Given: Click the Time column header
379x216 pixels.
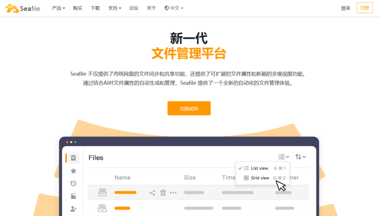Looking at the screenshot, I should (x=229, y=178).
